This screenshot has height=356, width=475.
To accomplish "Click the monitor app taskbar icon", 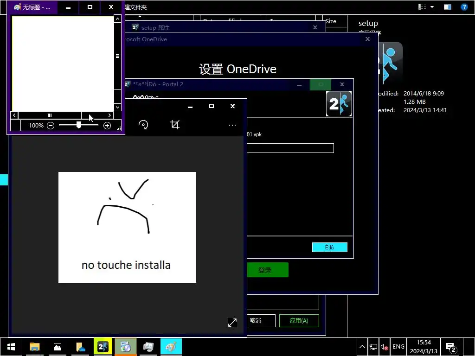I will pos(148,347).
